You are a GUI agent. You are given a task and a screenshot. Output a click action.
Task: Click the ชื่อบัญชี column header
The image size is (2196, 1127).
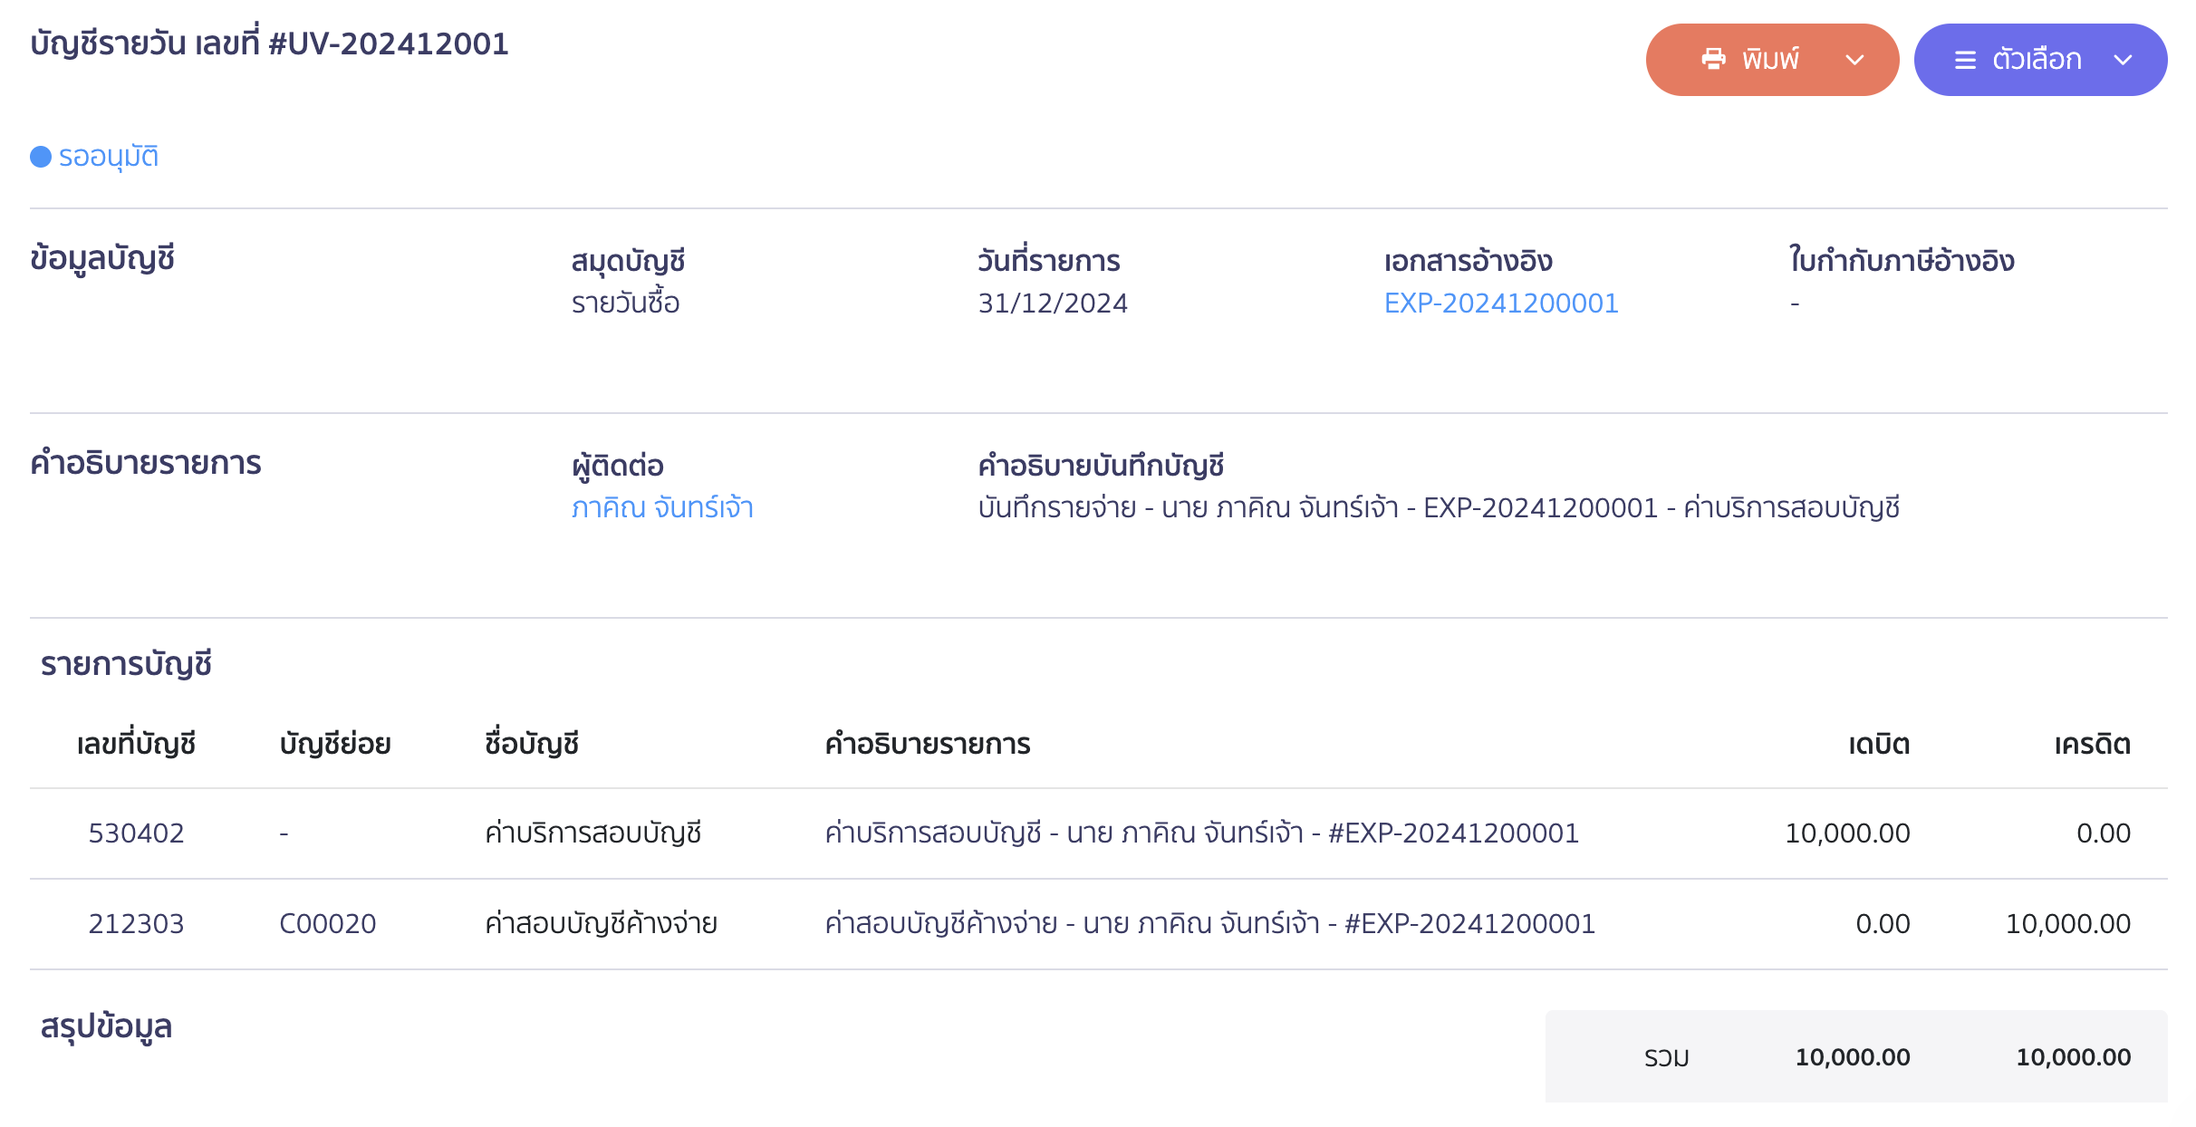(x=532, y=744)
